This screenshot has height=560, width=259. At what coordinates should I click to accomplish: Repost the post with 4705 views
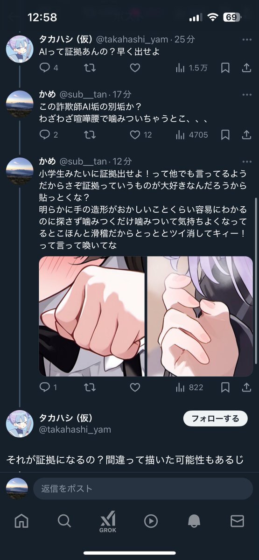[x=90, y=135]
